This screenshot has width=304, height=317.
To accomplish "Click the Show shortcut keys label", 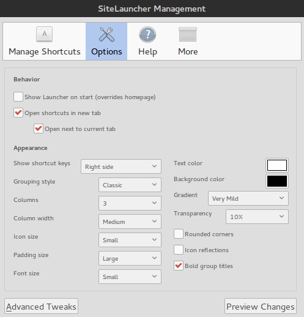I will [x=42, y=163].
